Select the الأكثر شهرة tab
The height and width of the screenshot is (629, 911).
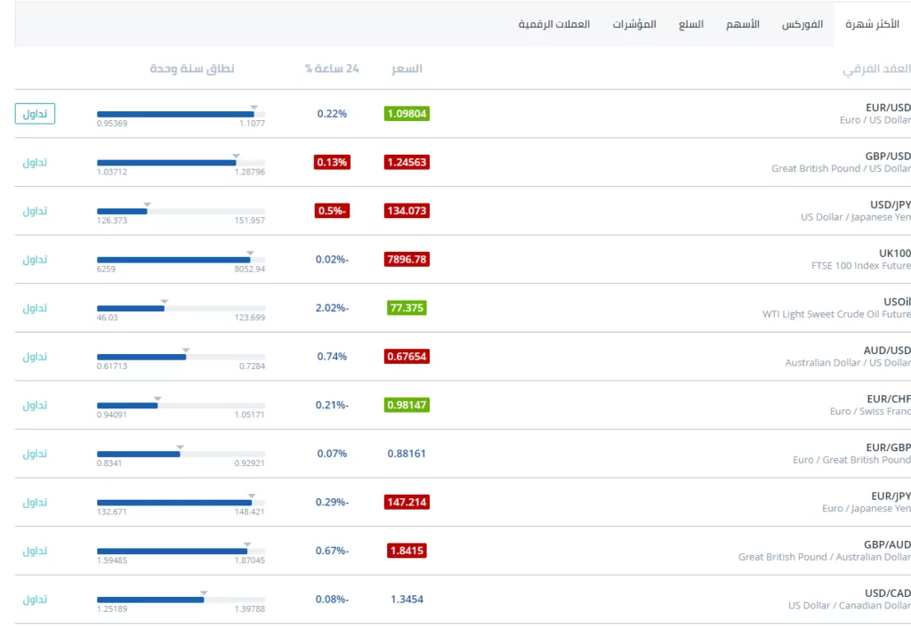click(x=872, y=24)
